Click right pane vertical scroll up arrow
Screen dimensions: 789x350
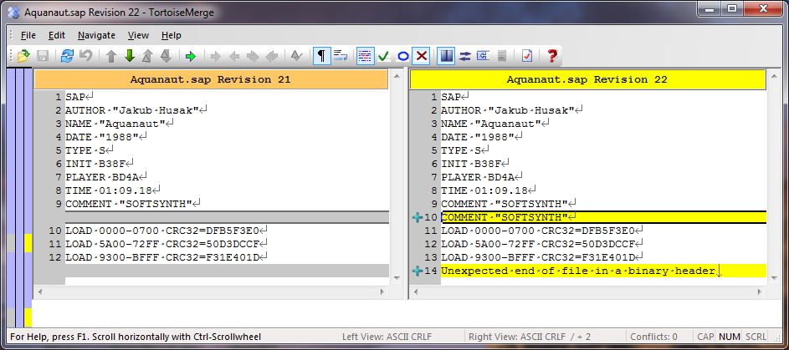pos(773,76)
